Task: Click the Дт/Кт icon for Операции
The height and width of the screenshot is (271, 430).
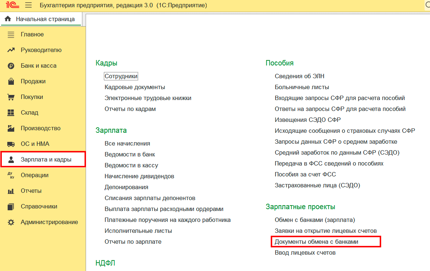Action: pos(11,175)
